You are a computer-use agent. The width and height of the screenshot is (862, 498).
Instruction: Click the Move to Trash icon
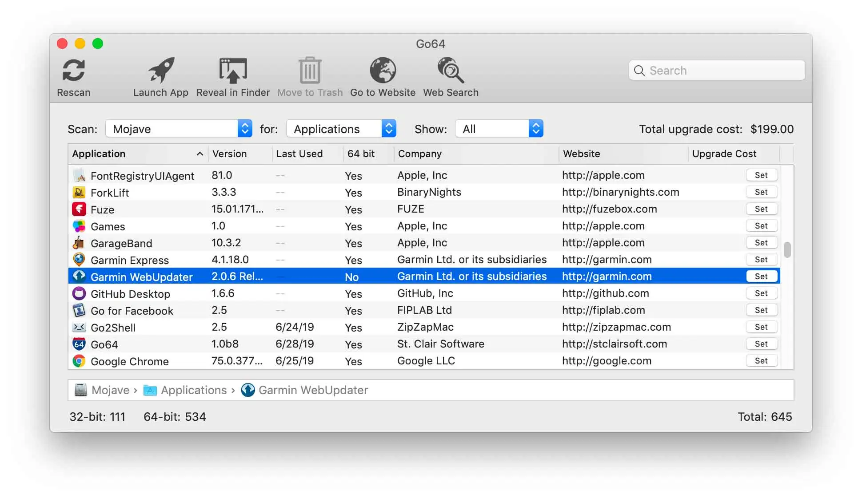310,70
